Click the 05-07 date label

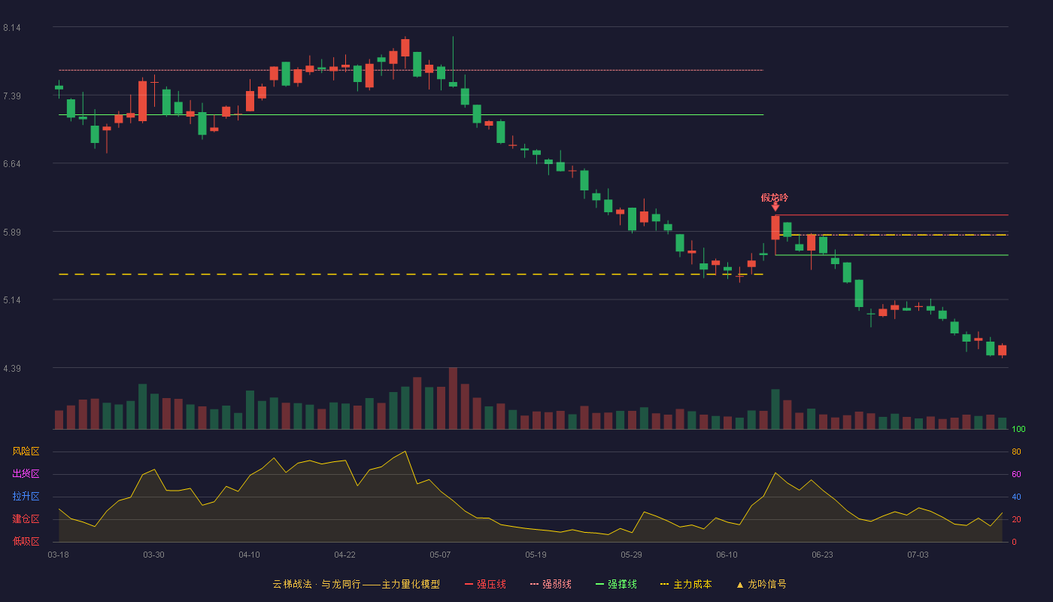[440, 555]
